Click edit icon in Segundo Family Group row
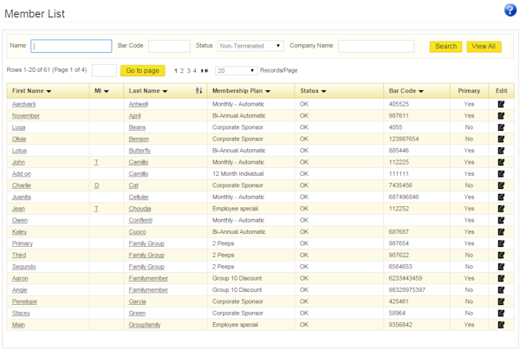The height and width of the screenshot is (350, 520). (x=501, y=267)
